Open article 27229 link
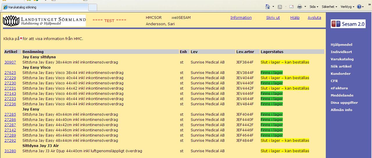Image resolution: width=372 pixels, height=158 pixels. point(10,78)
